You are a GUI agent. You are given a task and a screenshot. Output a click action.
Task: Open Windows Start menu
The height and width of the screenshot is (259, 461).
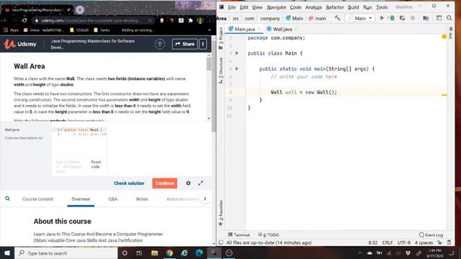click(7, 253)
